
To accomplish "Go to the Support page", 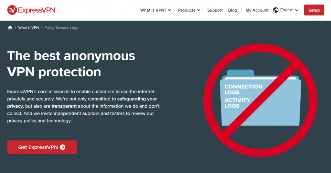I will click(215, 10).
